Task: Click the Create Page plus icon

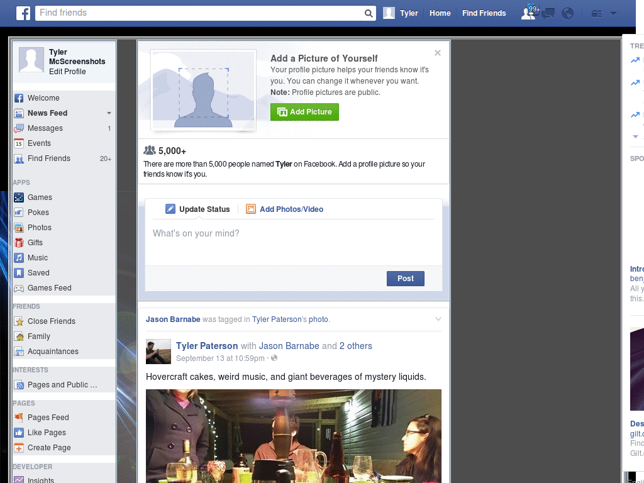Action: click(x=19, y=448)
